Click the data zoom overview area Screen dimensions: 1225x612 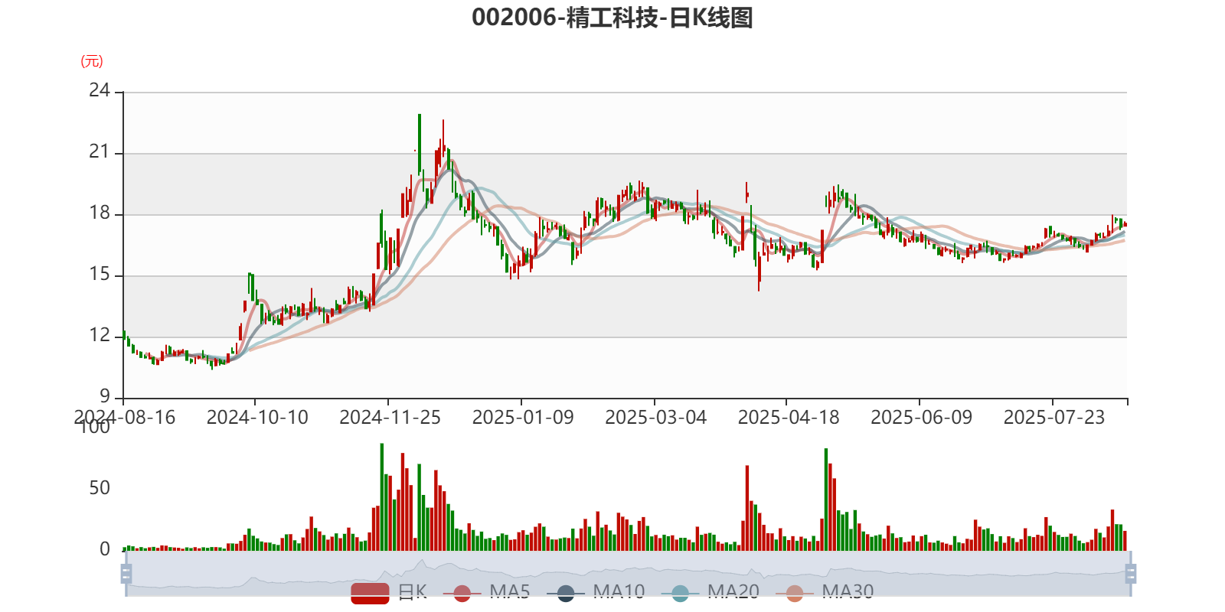coord(628,573)
